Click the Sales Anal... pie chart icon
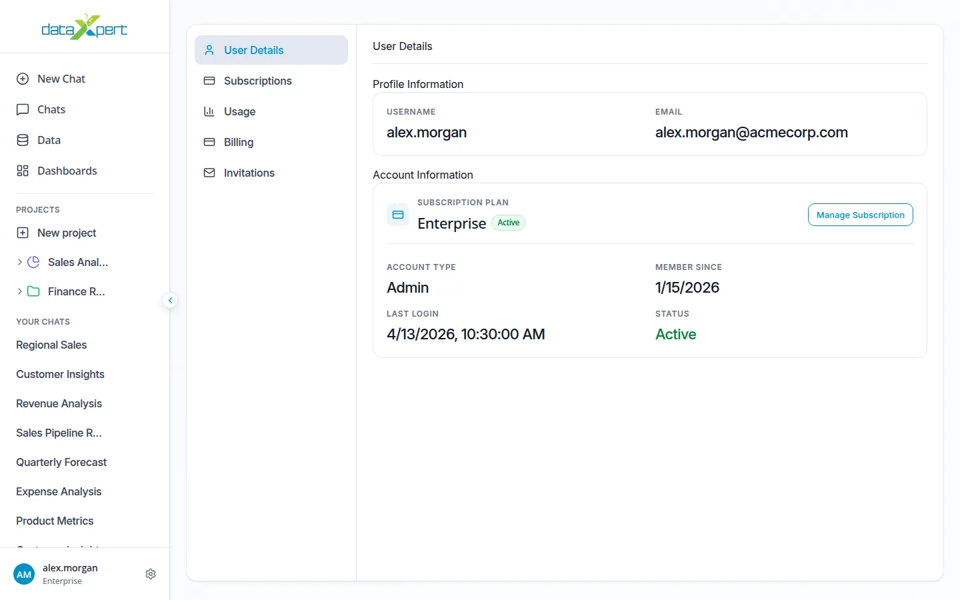Screen dimensions: 960x600 point(33,262)
